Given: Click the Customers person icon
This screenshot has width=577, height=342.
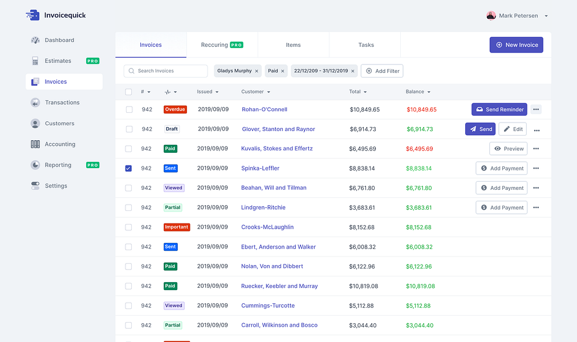Looking at the screenshot, I should 35,124.
